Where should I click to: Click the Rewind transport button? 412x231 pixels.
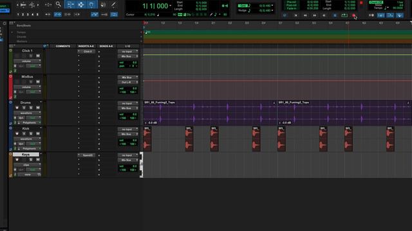click(305, 15)
